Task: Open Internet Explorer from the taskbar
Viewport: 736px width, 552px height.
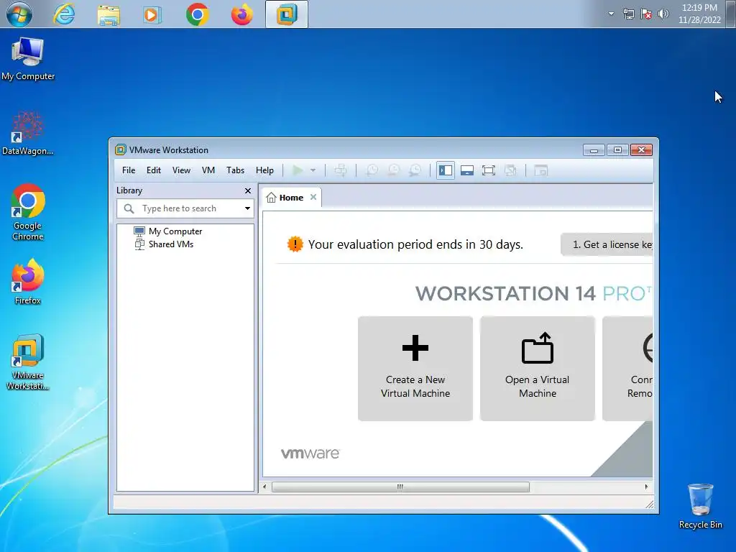Action: pos(64,14)
